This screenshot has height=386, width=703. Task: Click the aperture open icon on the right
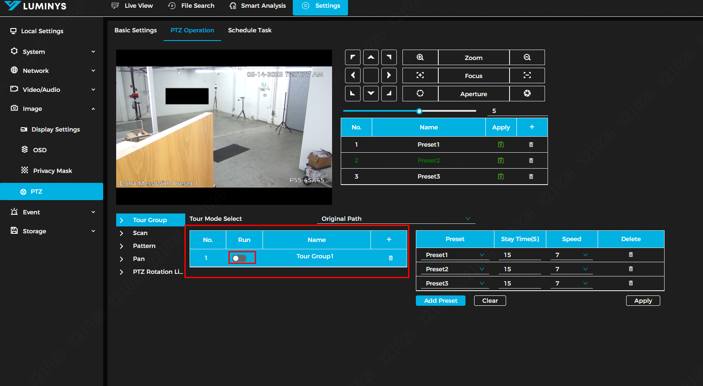click(527, 94)
